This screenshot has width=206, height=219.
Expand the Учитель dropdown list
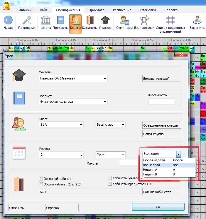[x=105, y=79]
